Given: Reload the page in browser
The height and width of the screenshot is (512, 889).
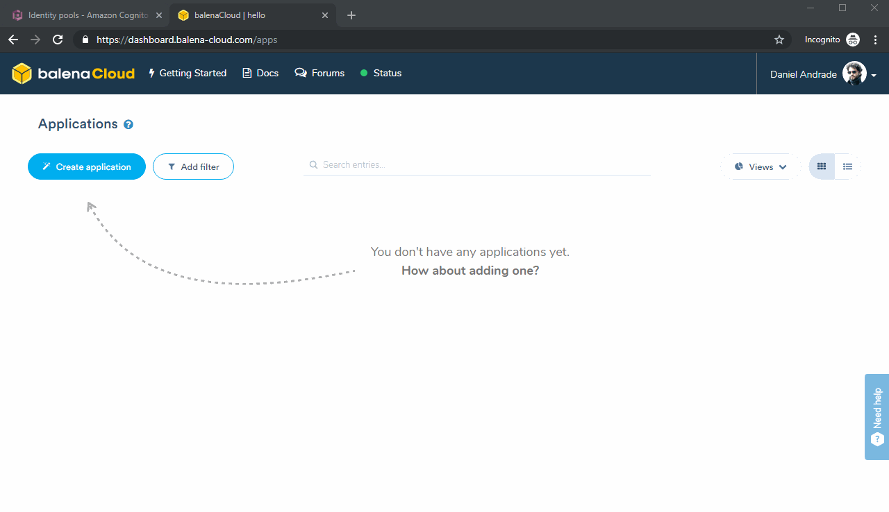Looking at the screenshot, I should point(58,40).
